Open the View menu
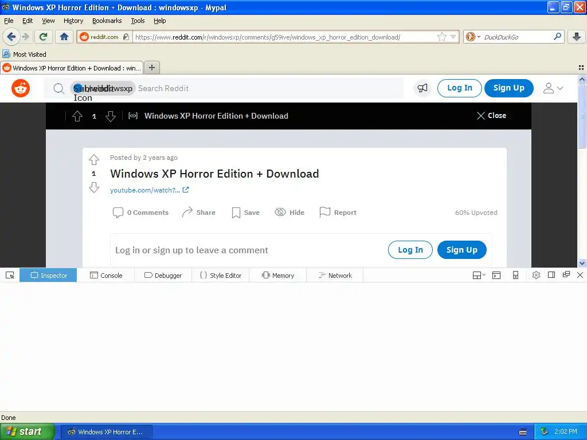The image size is (587, 440). (48, 21)
